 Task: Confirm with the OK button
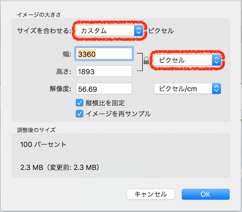[205, 194]
